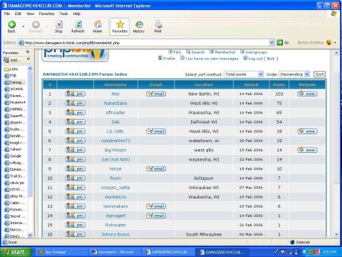Screen dimensions: 342x257
Task: Click pm icon for Fishwater
Action: [x=76, y=225]
